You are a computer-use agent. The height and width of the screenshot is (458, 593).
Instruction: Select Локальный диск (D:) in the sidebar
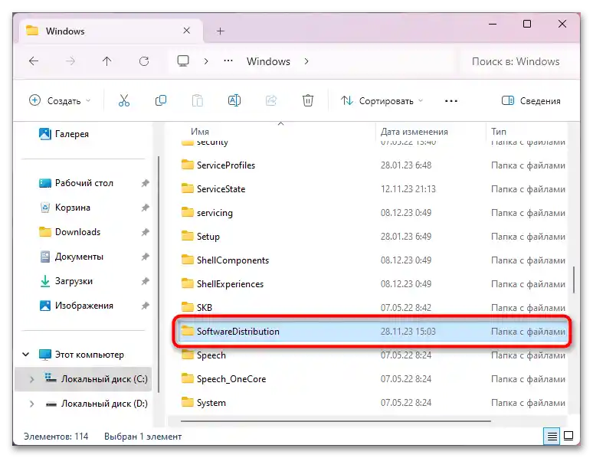[x=96, y=404]
